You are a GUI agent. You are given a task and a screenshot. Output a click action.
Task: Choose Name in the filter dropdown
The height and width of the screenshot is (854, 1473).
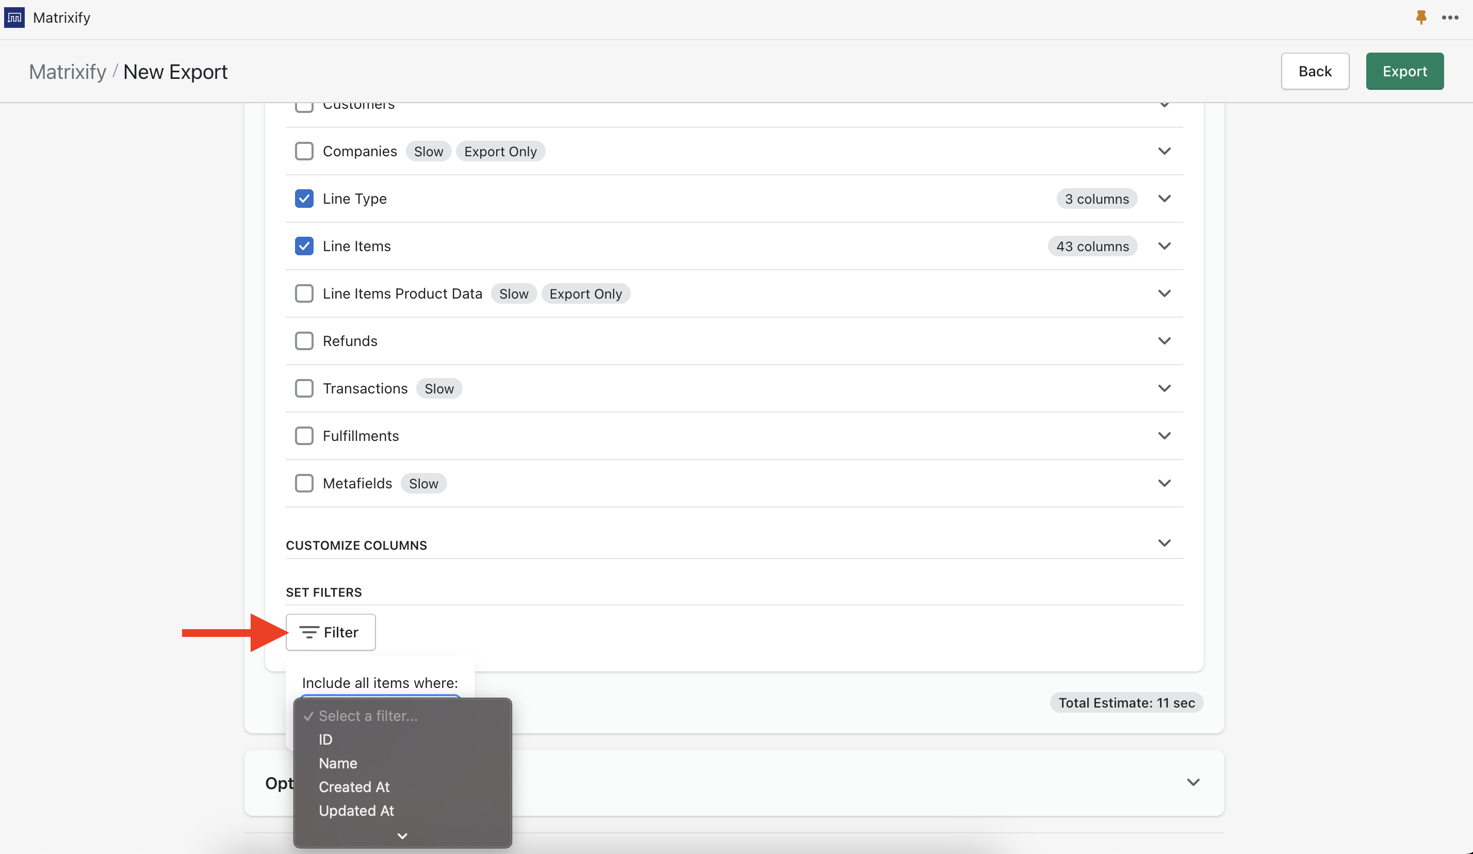pos(338,763)
